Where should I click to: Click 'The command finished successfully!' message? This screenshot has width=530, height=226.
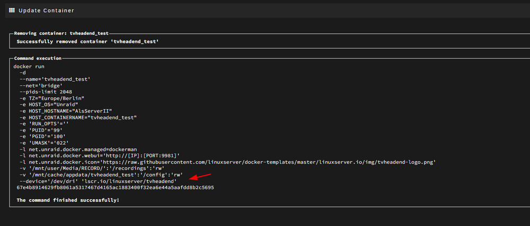pos(68,200)
